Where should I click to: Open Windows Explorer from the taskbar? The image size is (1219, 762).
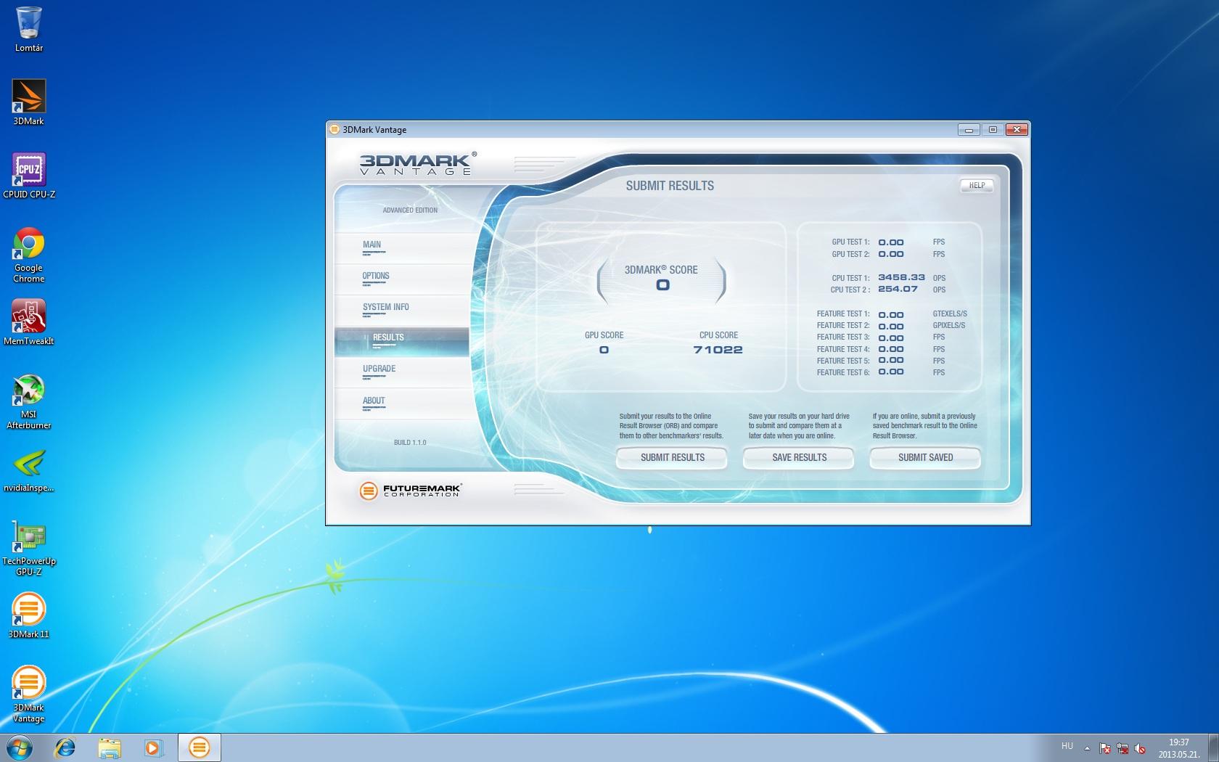pos(110,747)
